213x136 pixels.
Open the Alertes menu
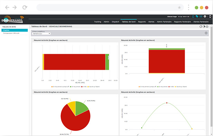point(151,22)
